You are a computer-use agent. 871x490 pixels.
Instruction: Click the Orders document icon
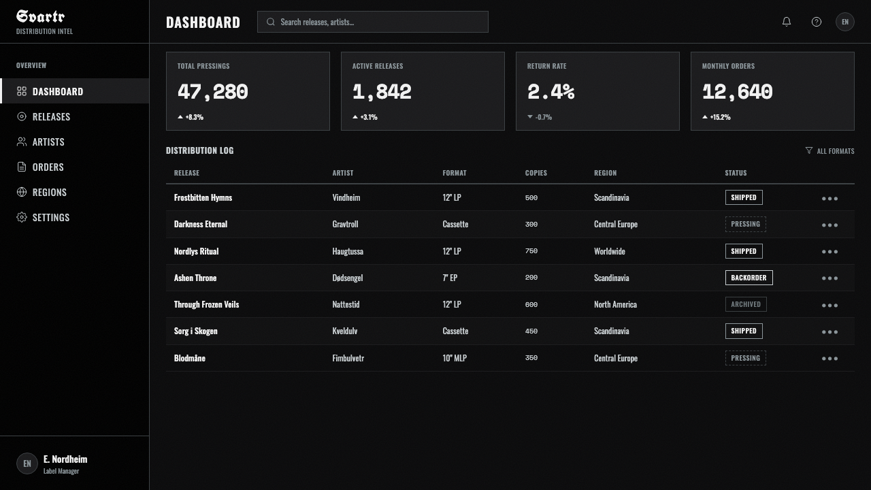[x=22, y=167]
